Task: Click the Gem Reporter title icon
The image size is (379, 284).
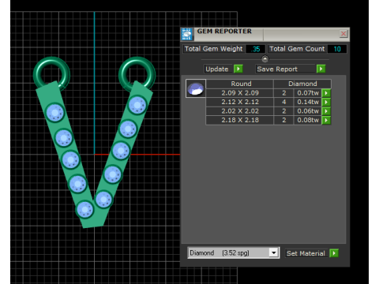Action: point(187,34)
